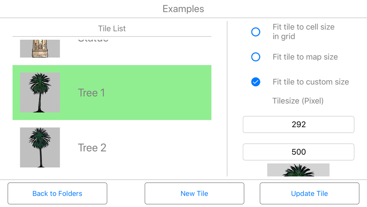Viewport: 367px width, 207px height.
Task: Select the Tree 1 thumbnail image
Action: click(x=40, y=92)
